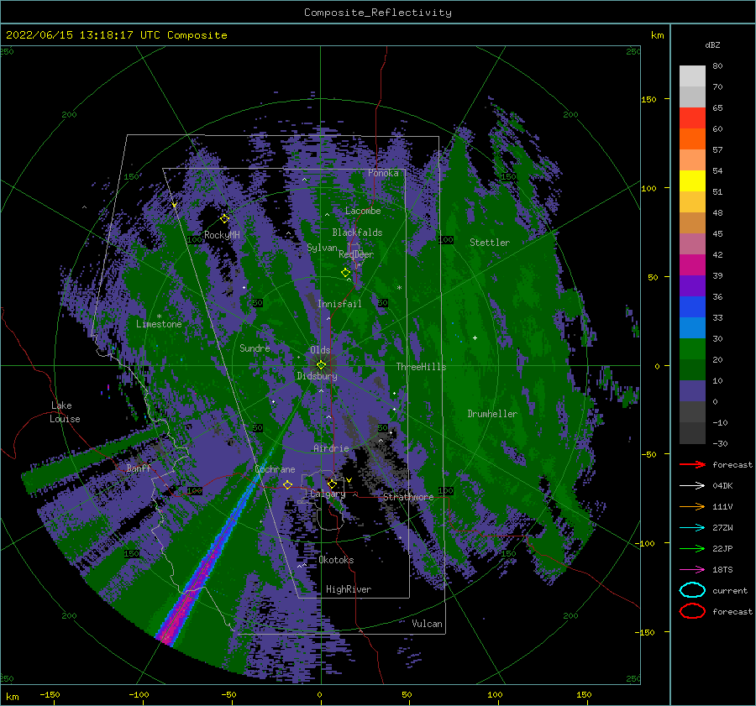The width and height of the screenshot is (756, 706).
Task: Click the Lake Louise label
Action: (65, 412)
